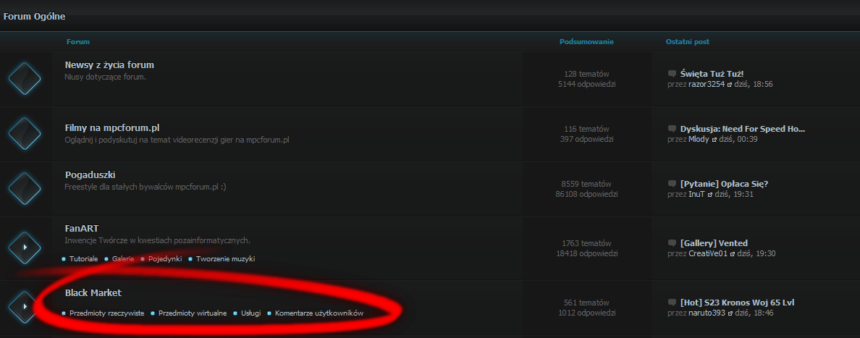The image size is (860, 338).
Task: Open the Tutoriale subforum
Action: click(83, 259)
